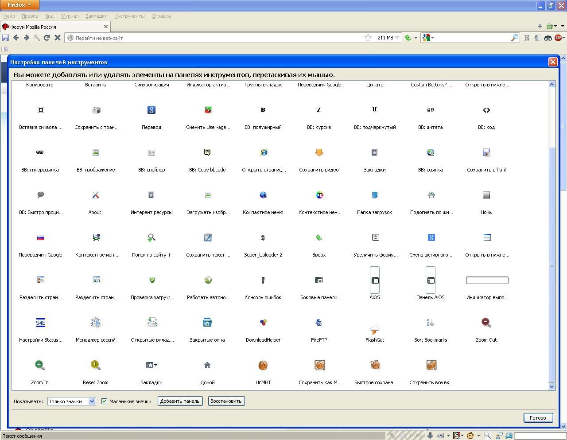Select the Сохранить в html icon
Image resolution: width=567 pixels, height=440 pixels.
(486, 152)
